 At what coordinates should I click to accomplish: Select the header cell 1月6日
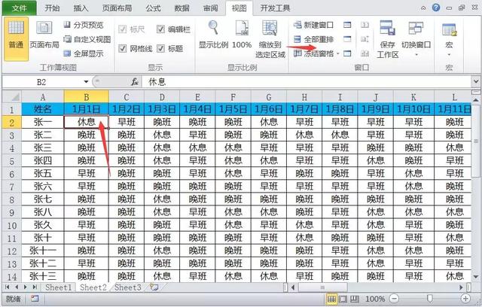[269, 109]
